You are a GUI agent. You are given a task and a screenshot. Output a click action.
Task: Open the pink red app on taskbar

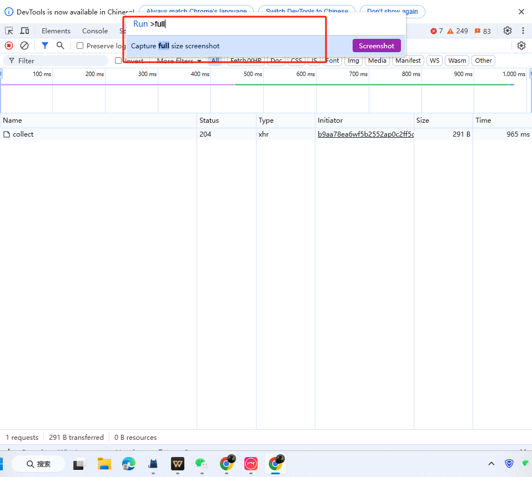point(251,464)
